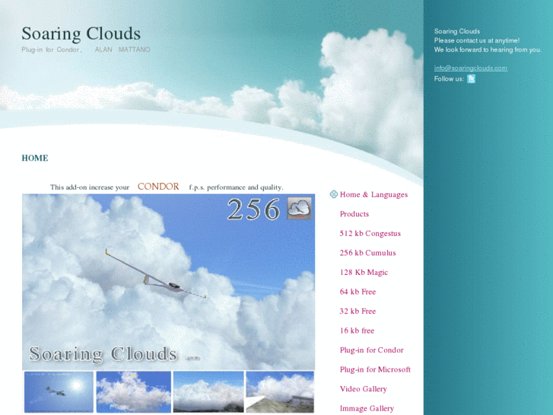Image resolution: width=553 pixels, height=415 pixels.
Task: Click 'We look forward to hearing from you.' text
Action: point(488,49)
